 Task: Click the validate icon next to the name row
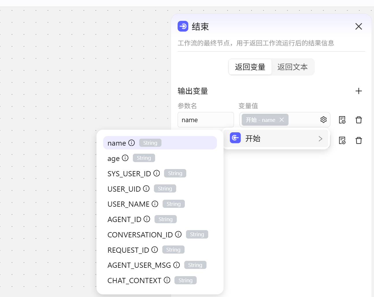342,120
